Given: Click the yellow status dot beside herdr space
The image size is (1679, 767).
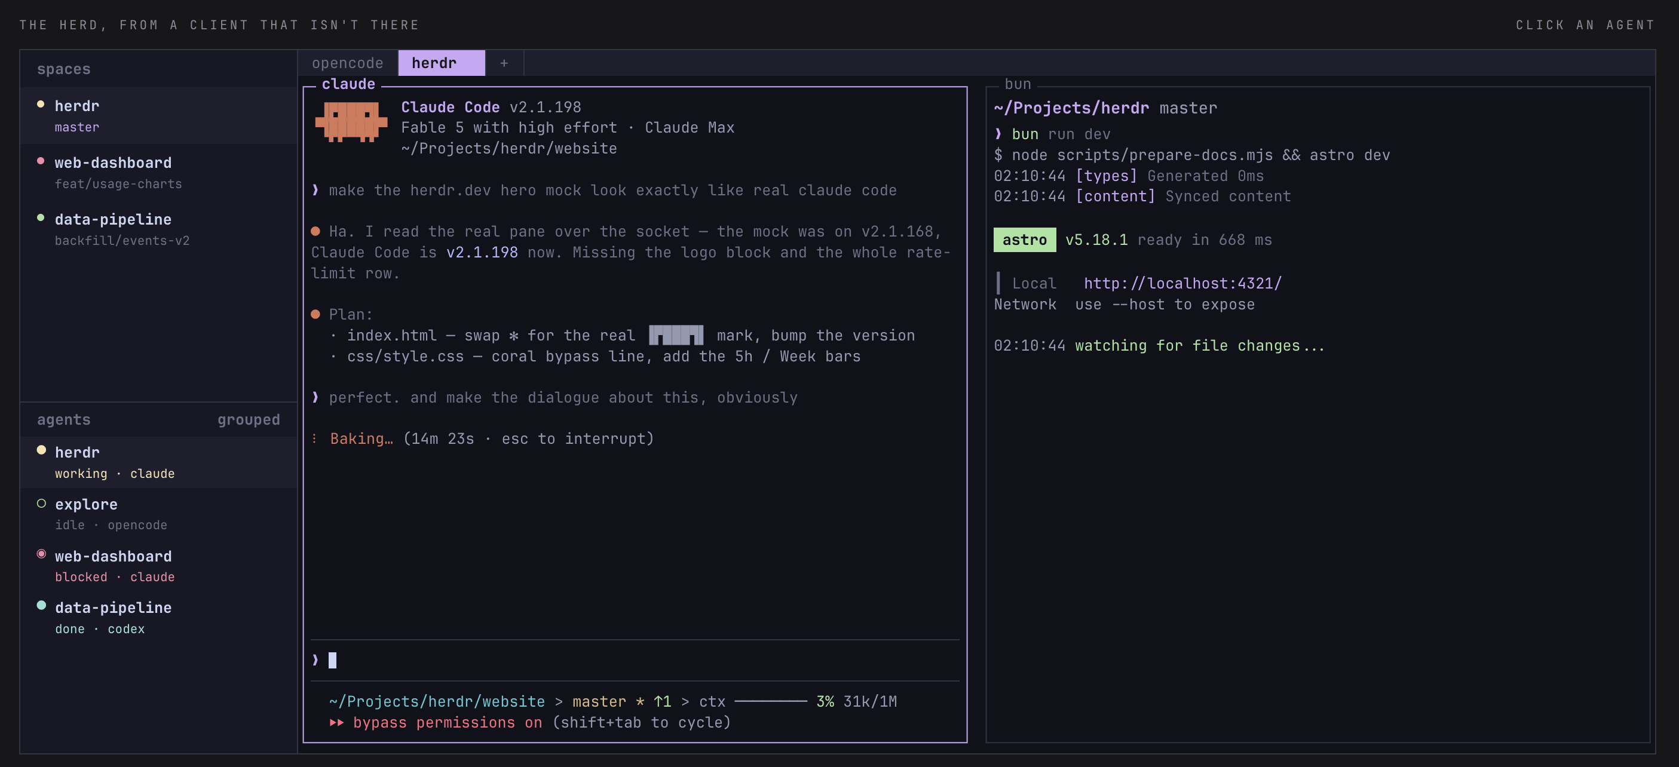Looking at the screenshot, I should (41, 105).
